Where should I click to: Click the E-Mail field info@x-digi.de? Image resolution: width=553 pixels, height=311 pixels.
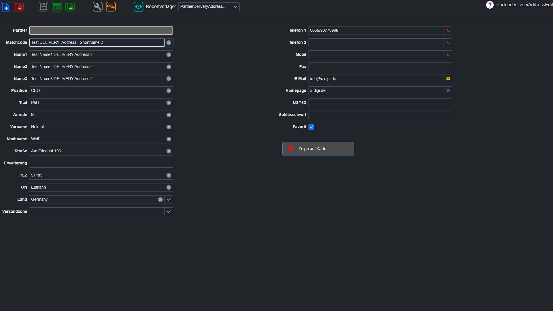tap(376, 79)
